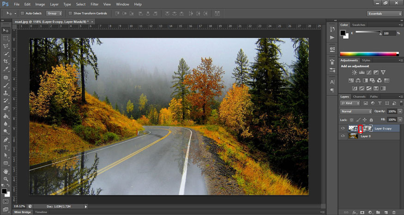The height and width of the screenshot is (215, 404).
Task: Open the Normal blend mode dropdown
Action: point(356,111)
